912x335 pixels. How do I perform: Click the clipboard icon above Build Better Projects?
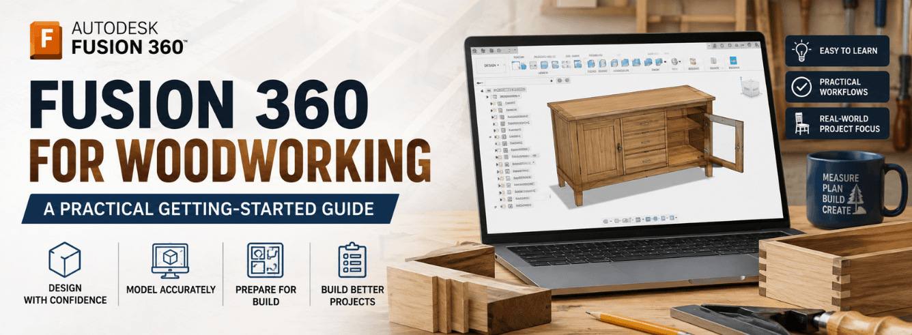click(353, 259)
